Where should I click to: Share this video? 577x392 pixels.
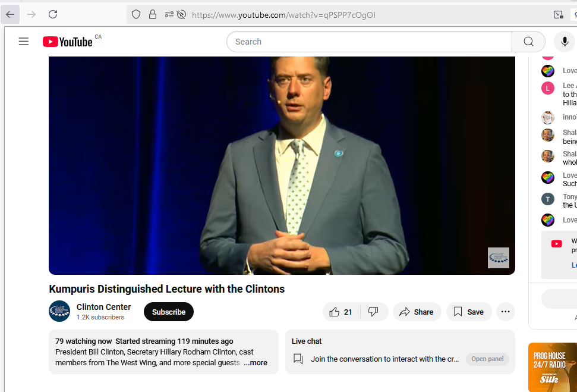417,312
